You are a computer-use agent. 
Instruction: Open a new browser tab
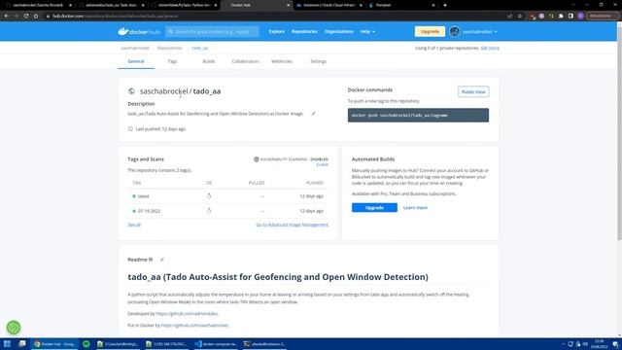pos(445,5)
